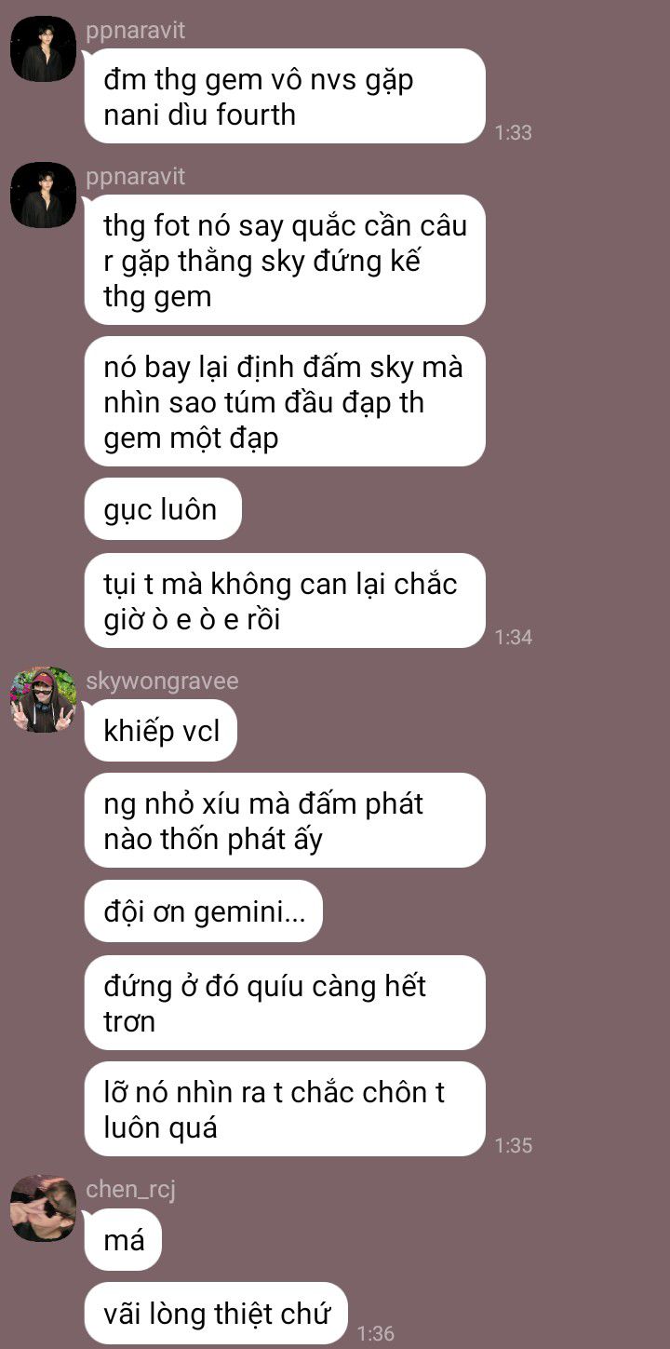Tap the 1:34 timestamp

(x=513, y=637)
